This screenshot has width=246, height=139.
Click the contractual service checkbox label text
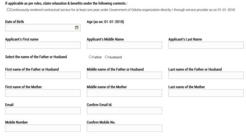tap(123, 10)
